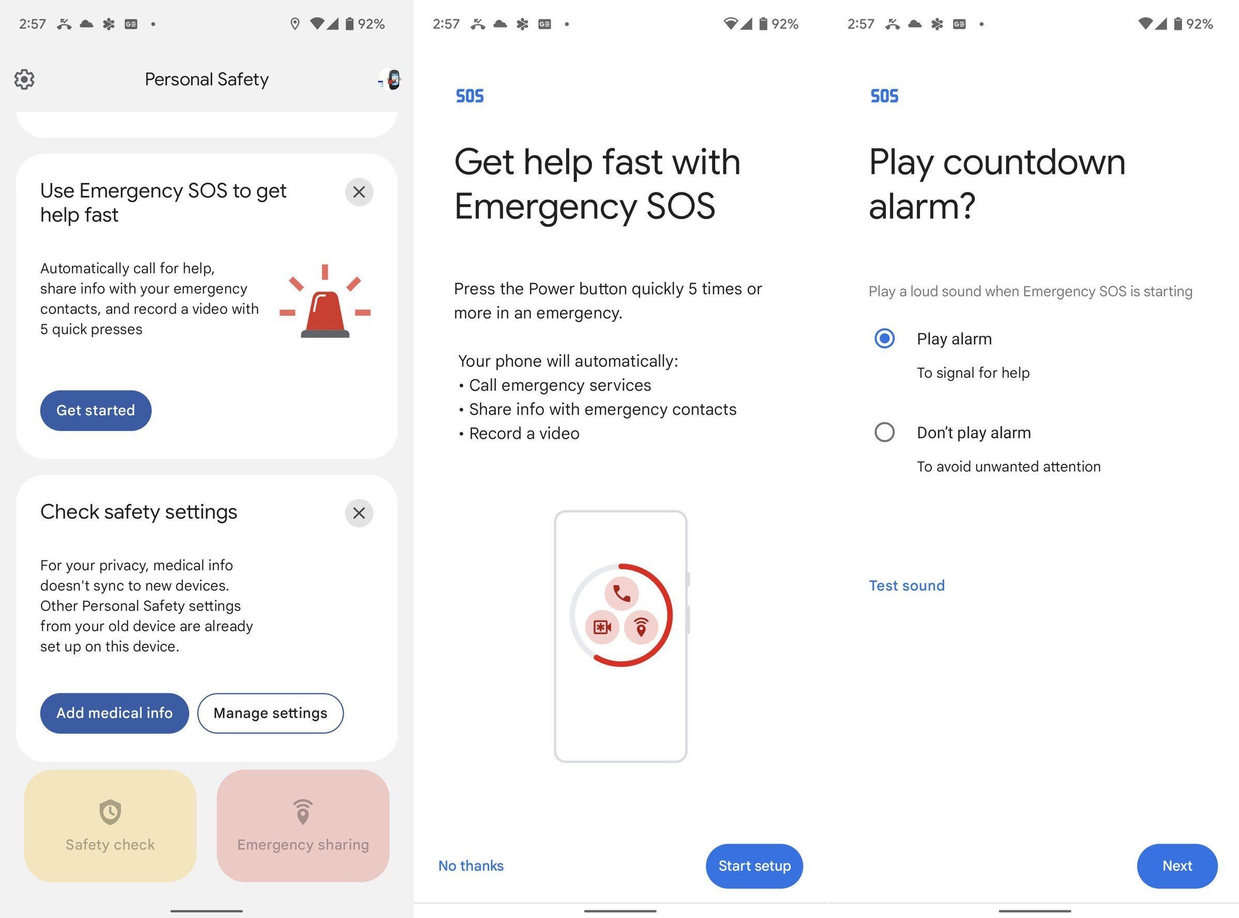
Task: Click the Add medical info button
Action: click(115, 712)
